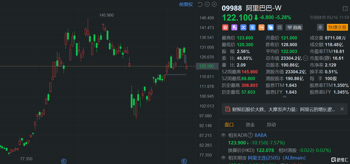Click the percent change -5.28%
The image size is (350, 164).
(283, 17)
